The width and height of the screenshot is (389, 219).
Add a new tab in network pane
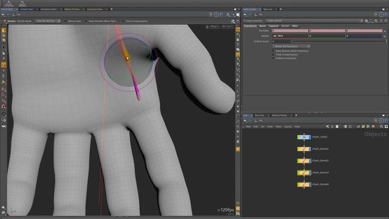296,116
